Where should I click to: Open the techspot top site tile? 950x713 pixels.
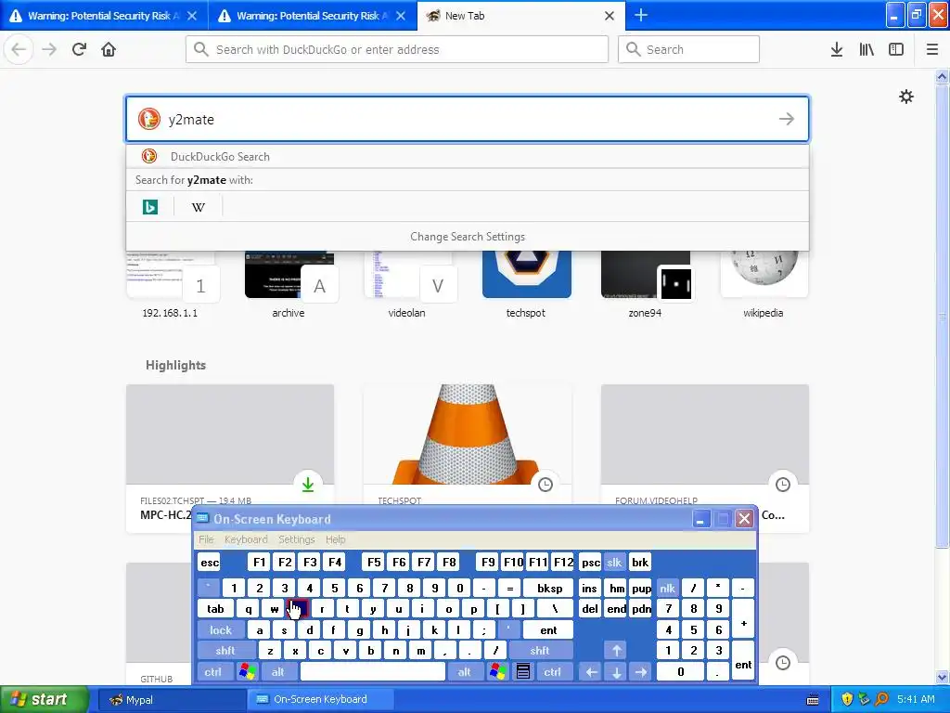click(x=526, y=285)
